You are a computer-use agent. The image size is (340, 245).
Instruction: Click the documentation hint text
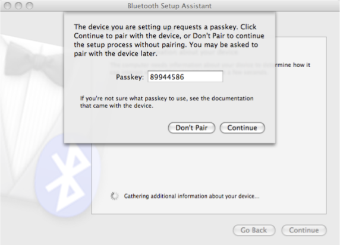(167, 102)
